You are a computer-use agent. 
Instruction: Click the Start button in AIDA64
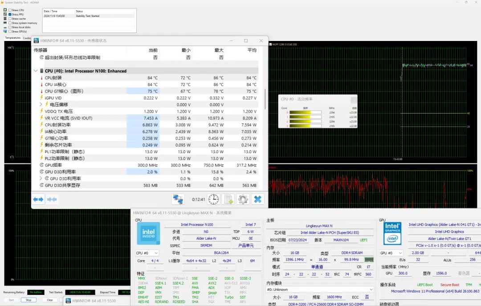[11, 300]
